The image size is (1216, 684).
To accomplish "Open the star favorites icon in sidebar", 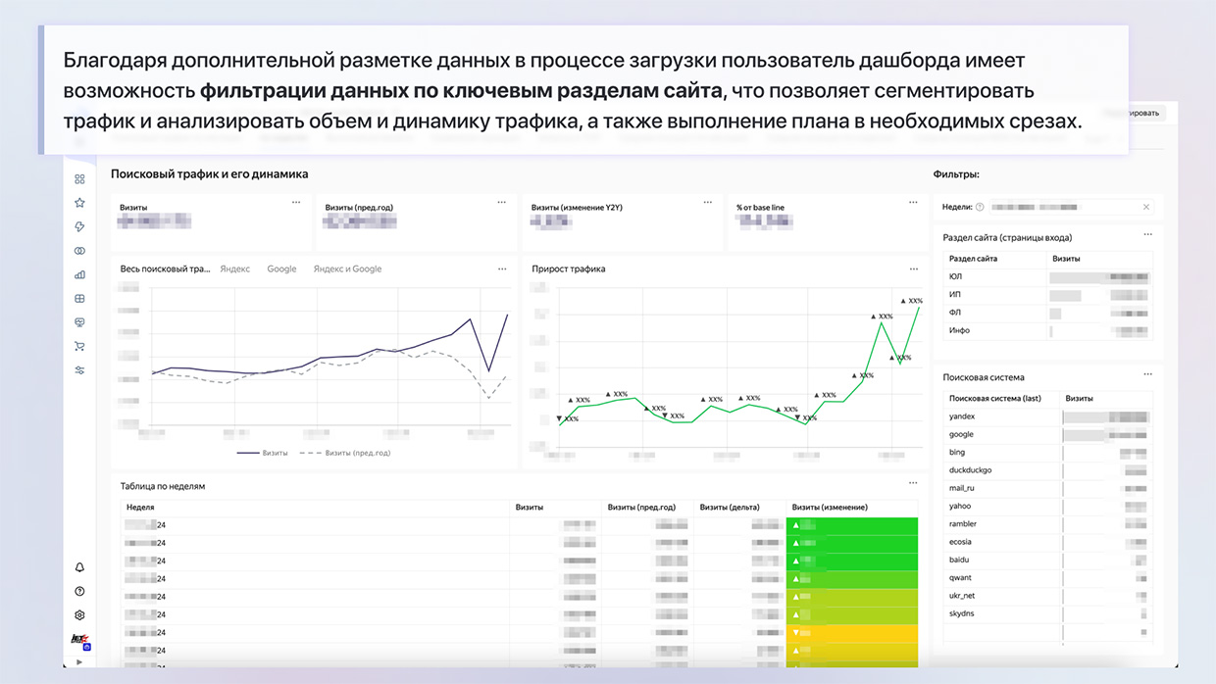I will tap(79, 203).
